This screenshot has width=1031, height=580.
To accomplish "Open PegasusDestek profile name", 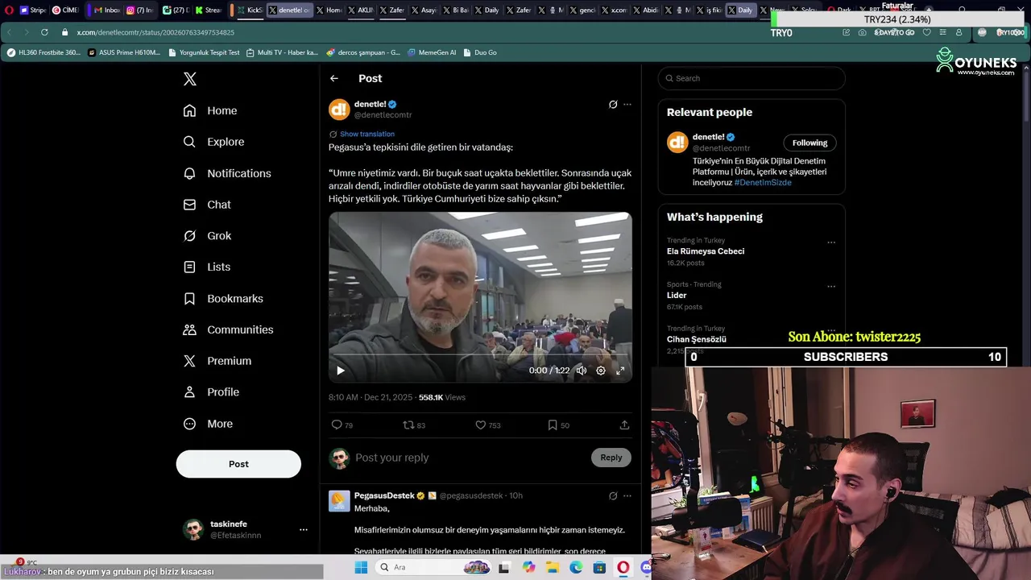I will tap(384, 495).
